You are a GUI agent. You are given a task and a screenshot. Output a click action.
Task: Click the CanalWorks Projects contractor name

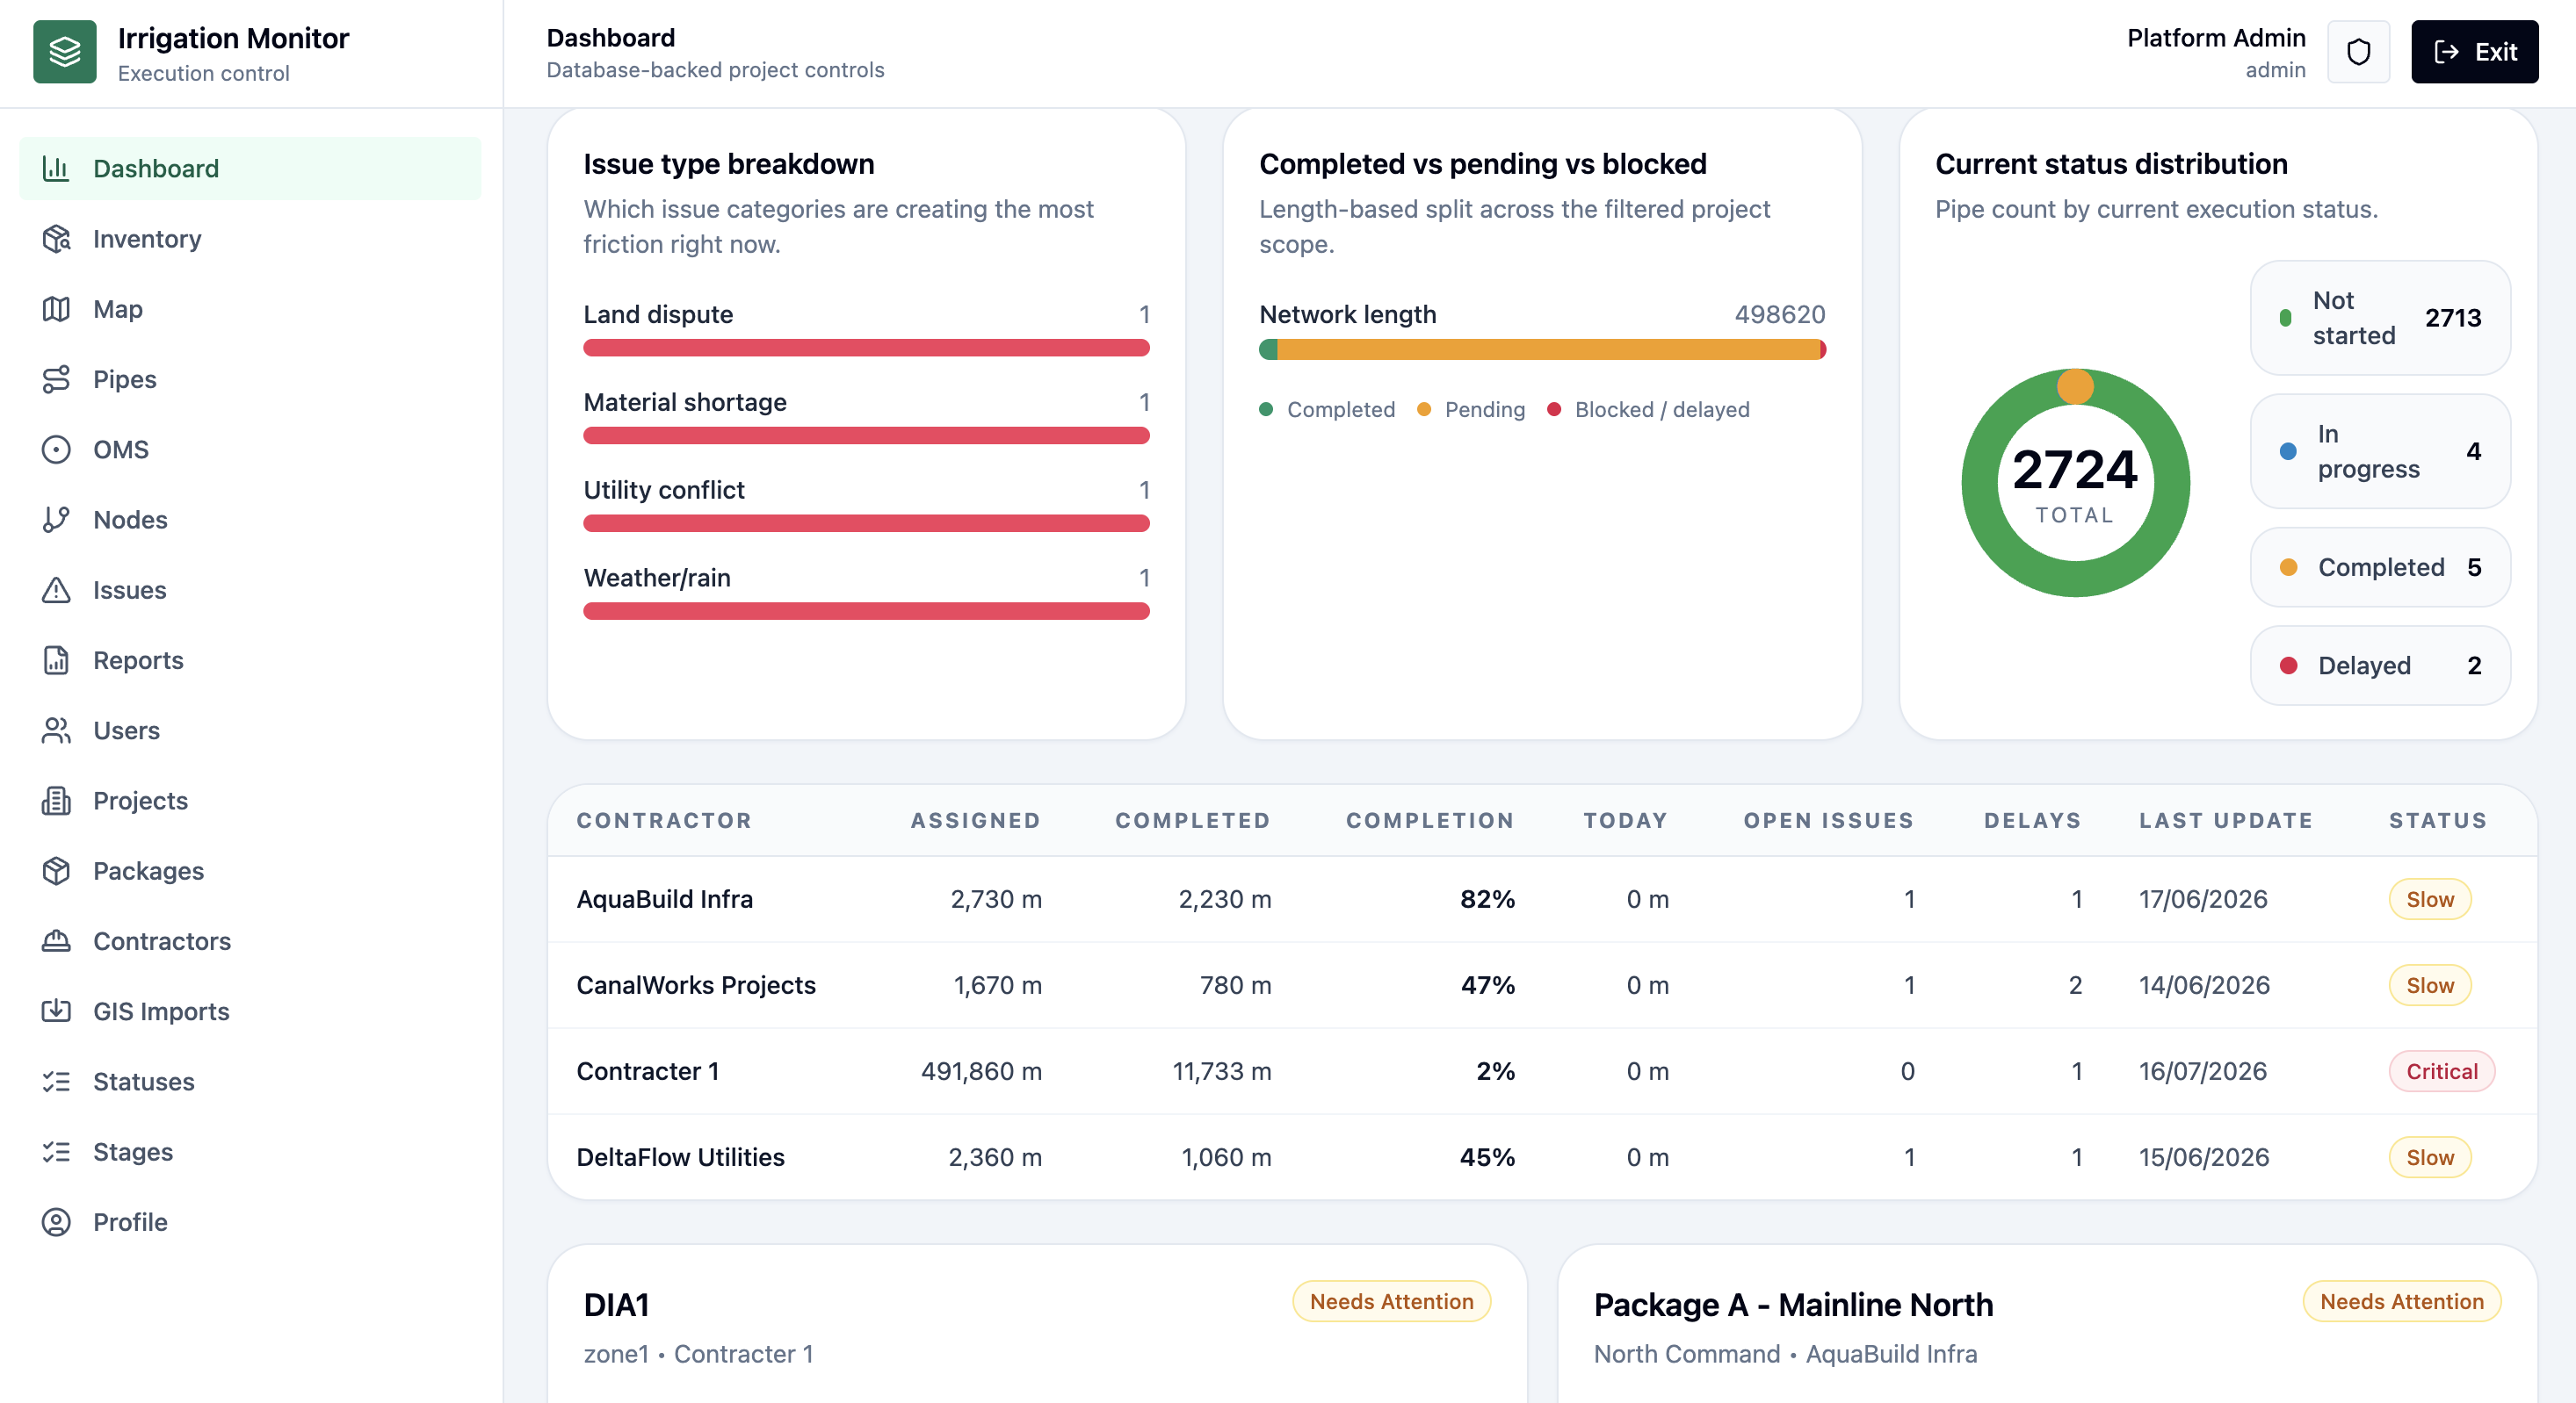[x=696, y=984]
